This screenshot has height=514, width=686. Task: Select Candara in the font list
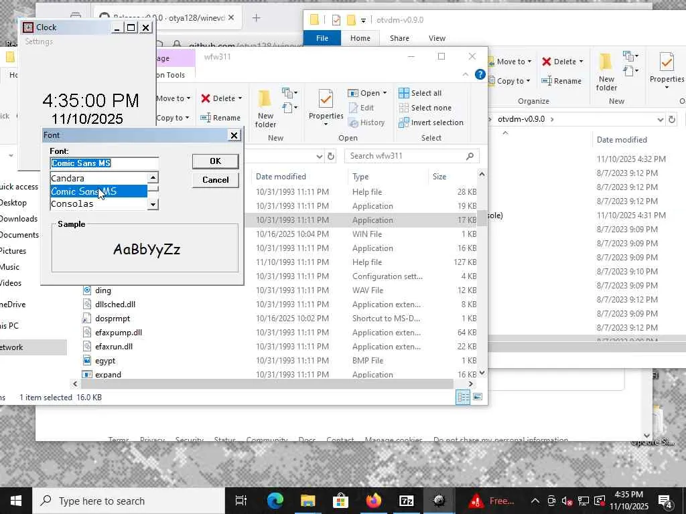point(98,178)
